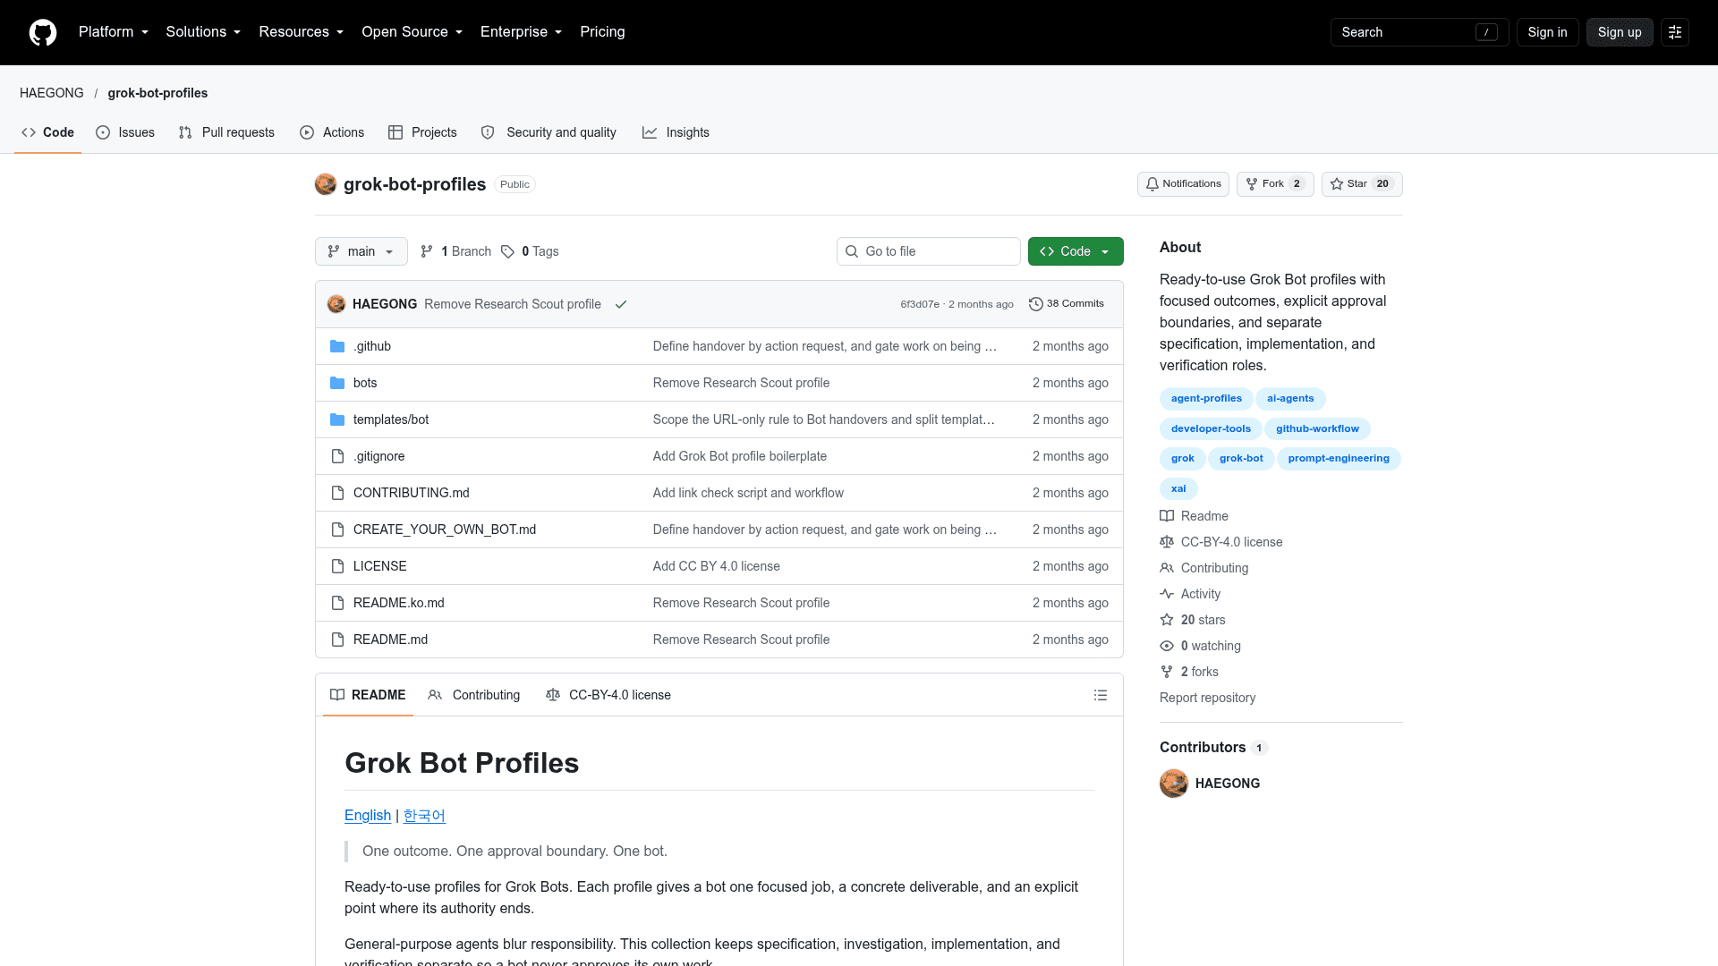
Task: Open the HAEGONG avatar in Contributors
Action: point(1174,784)
